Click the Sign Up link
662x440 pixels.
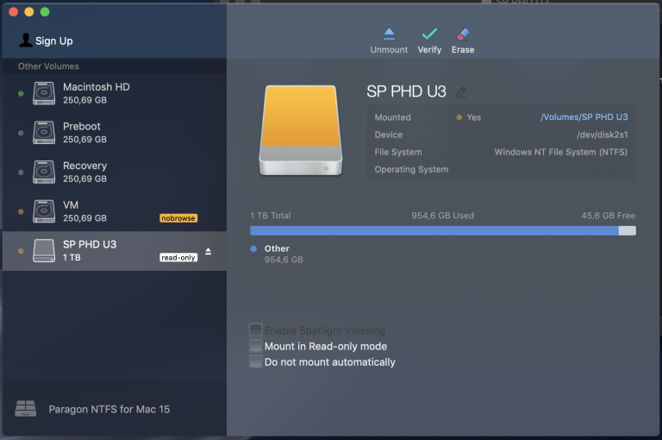54,41
